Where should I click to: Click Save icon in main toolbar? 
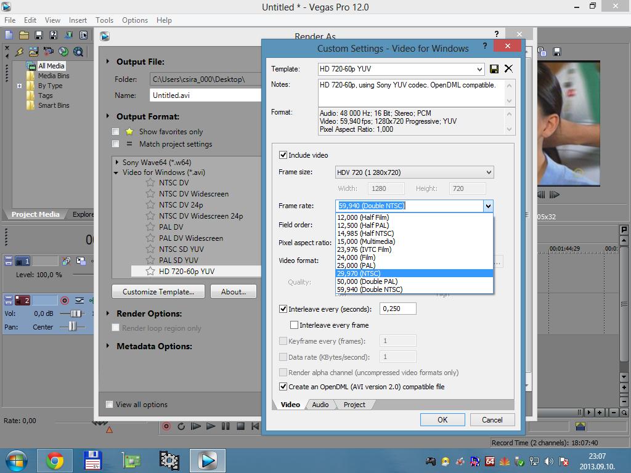pyautogui.click(x=39, y=35)
